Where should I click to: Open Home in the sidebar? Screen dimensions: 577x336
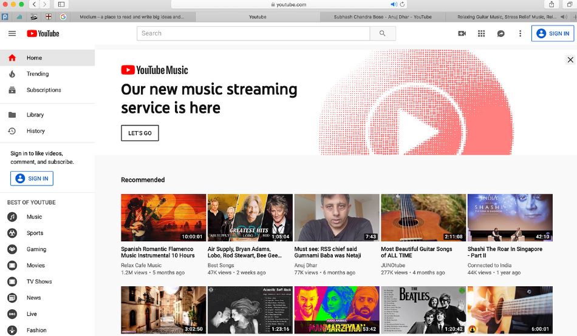[x=47, y=58]
